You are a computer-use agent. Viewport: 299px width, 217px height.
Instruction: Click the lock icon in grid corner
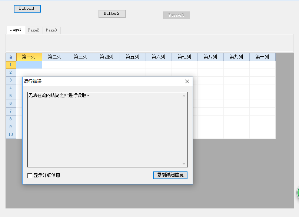(11, 57)
